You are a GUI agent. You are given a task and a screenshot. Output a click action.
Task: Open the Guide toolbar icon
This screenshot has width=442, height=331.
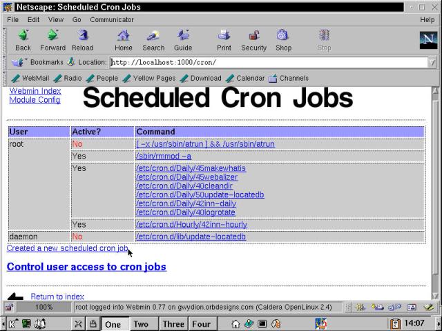pyautogui.click(x=183, y=39)
